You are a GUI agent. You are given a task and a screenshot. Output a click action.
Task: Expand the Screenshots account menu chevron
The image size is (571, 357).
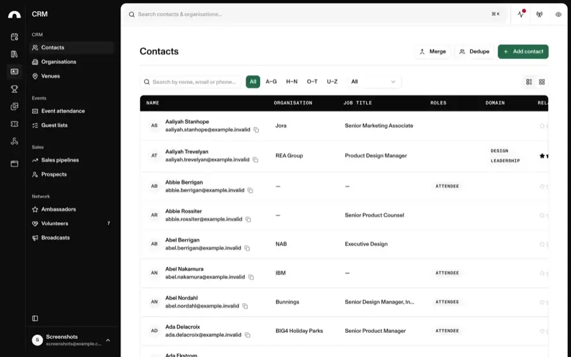(x=108, y=340)
